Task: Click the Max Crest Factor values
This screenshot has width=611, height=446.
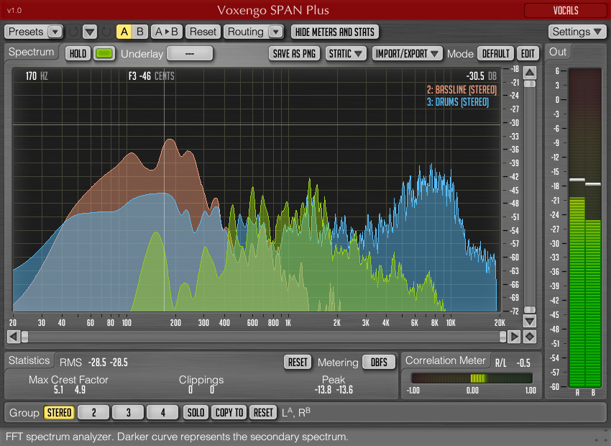Action: [70, 389]
